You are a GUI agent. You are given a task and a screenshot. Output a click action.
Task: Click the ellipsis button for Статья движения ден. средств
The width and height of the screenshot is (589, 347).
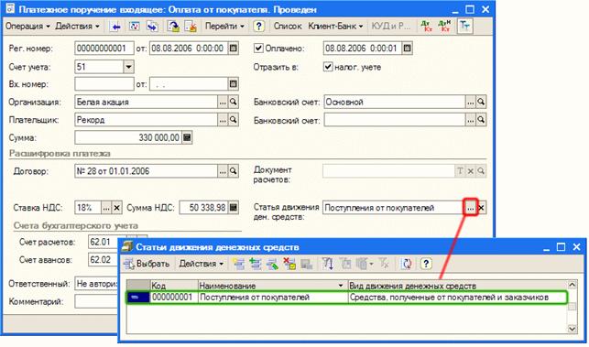coord(471,208)
